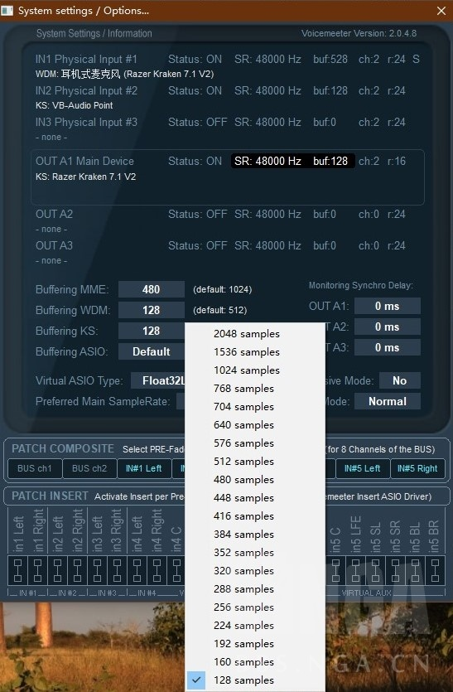Toggle the in2 Right insert patch switch
Screen dimensions: 453x692
click(77, 570)
